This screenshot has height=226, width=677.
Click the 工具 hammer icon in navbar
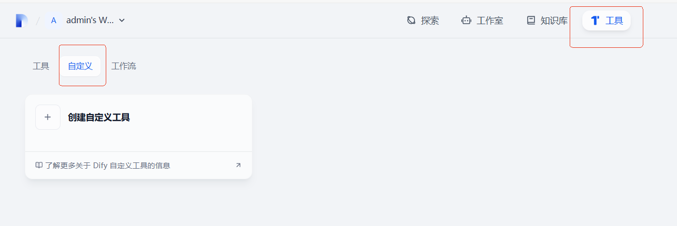tap(595, 20)
